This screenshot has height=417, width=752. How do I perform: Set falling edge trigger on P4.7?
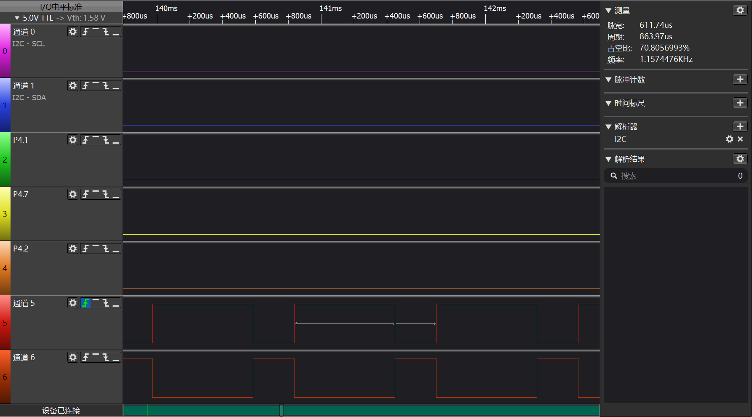(x=106, y=194)
